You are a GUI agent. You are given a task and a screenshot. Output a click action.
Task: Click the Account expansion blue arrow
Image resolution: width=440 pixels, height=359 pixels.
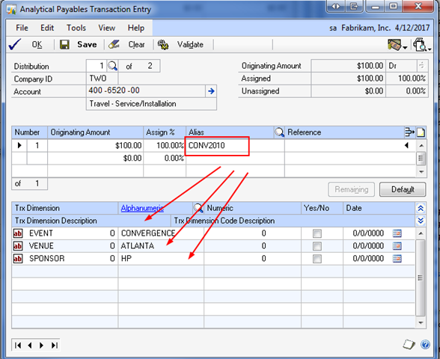pyautogui.click(x=211, y=91)
